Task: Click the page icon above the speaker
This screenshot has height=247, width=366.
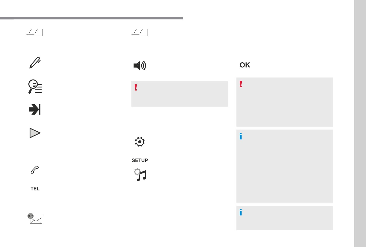Action: (x=140, y=32)
